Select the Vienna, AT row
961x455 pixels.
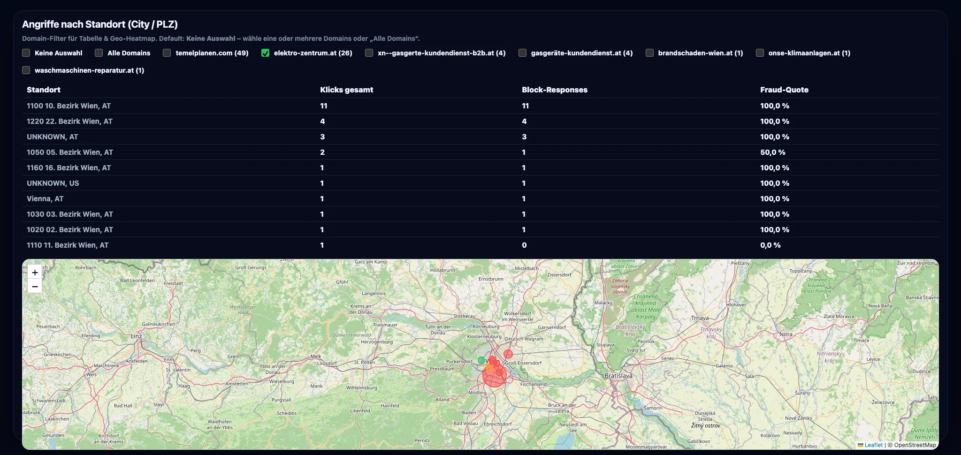point(480,198)
